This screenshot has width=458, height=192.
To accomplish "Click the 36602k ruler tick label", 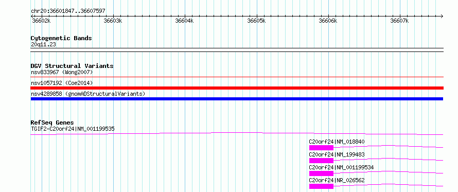I will [41, 21].
